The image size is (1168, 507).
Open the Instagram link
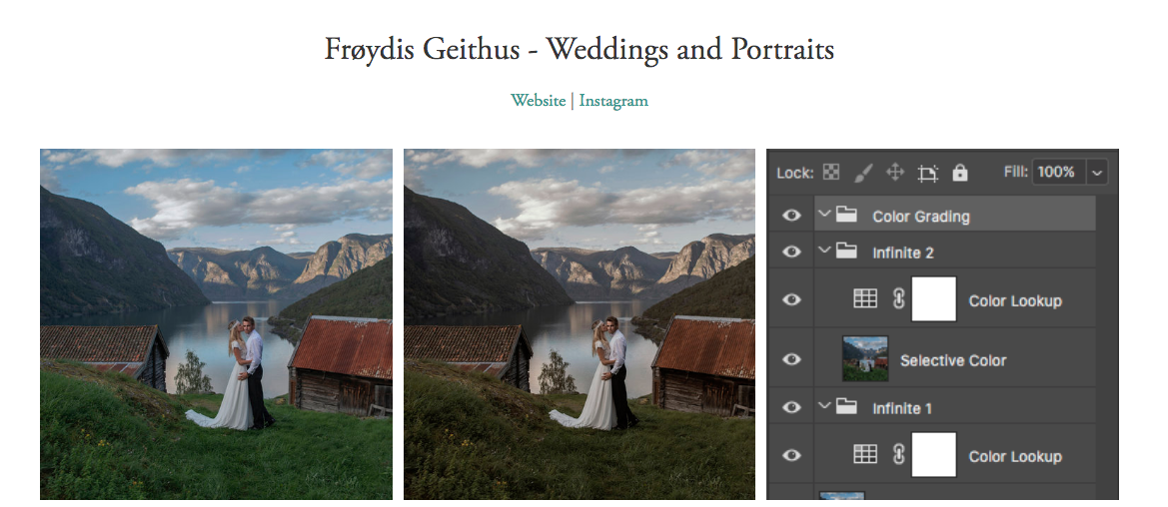click(x=613, y=101)
